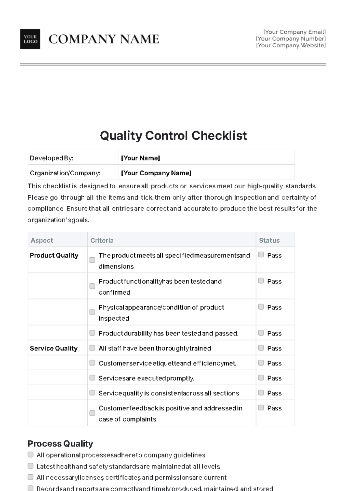This screenshot has height=491, width=346.
Task: Tick the Pass box for product measurements
Action: point(261,255)
